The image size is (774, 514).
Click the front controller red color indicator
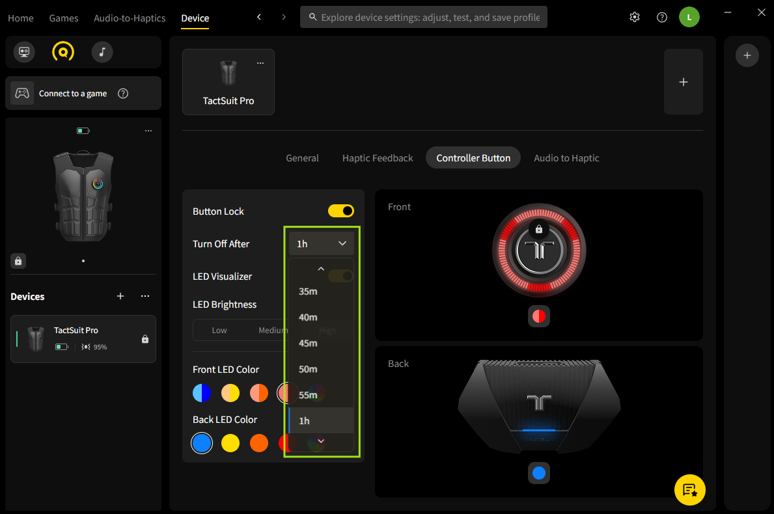coord(538,316)
